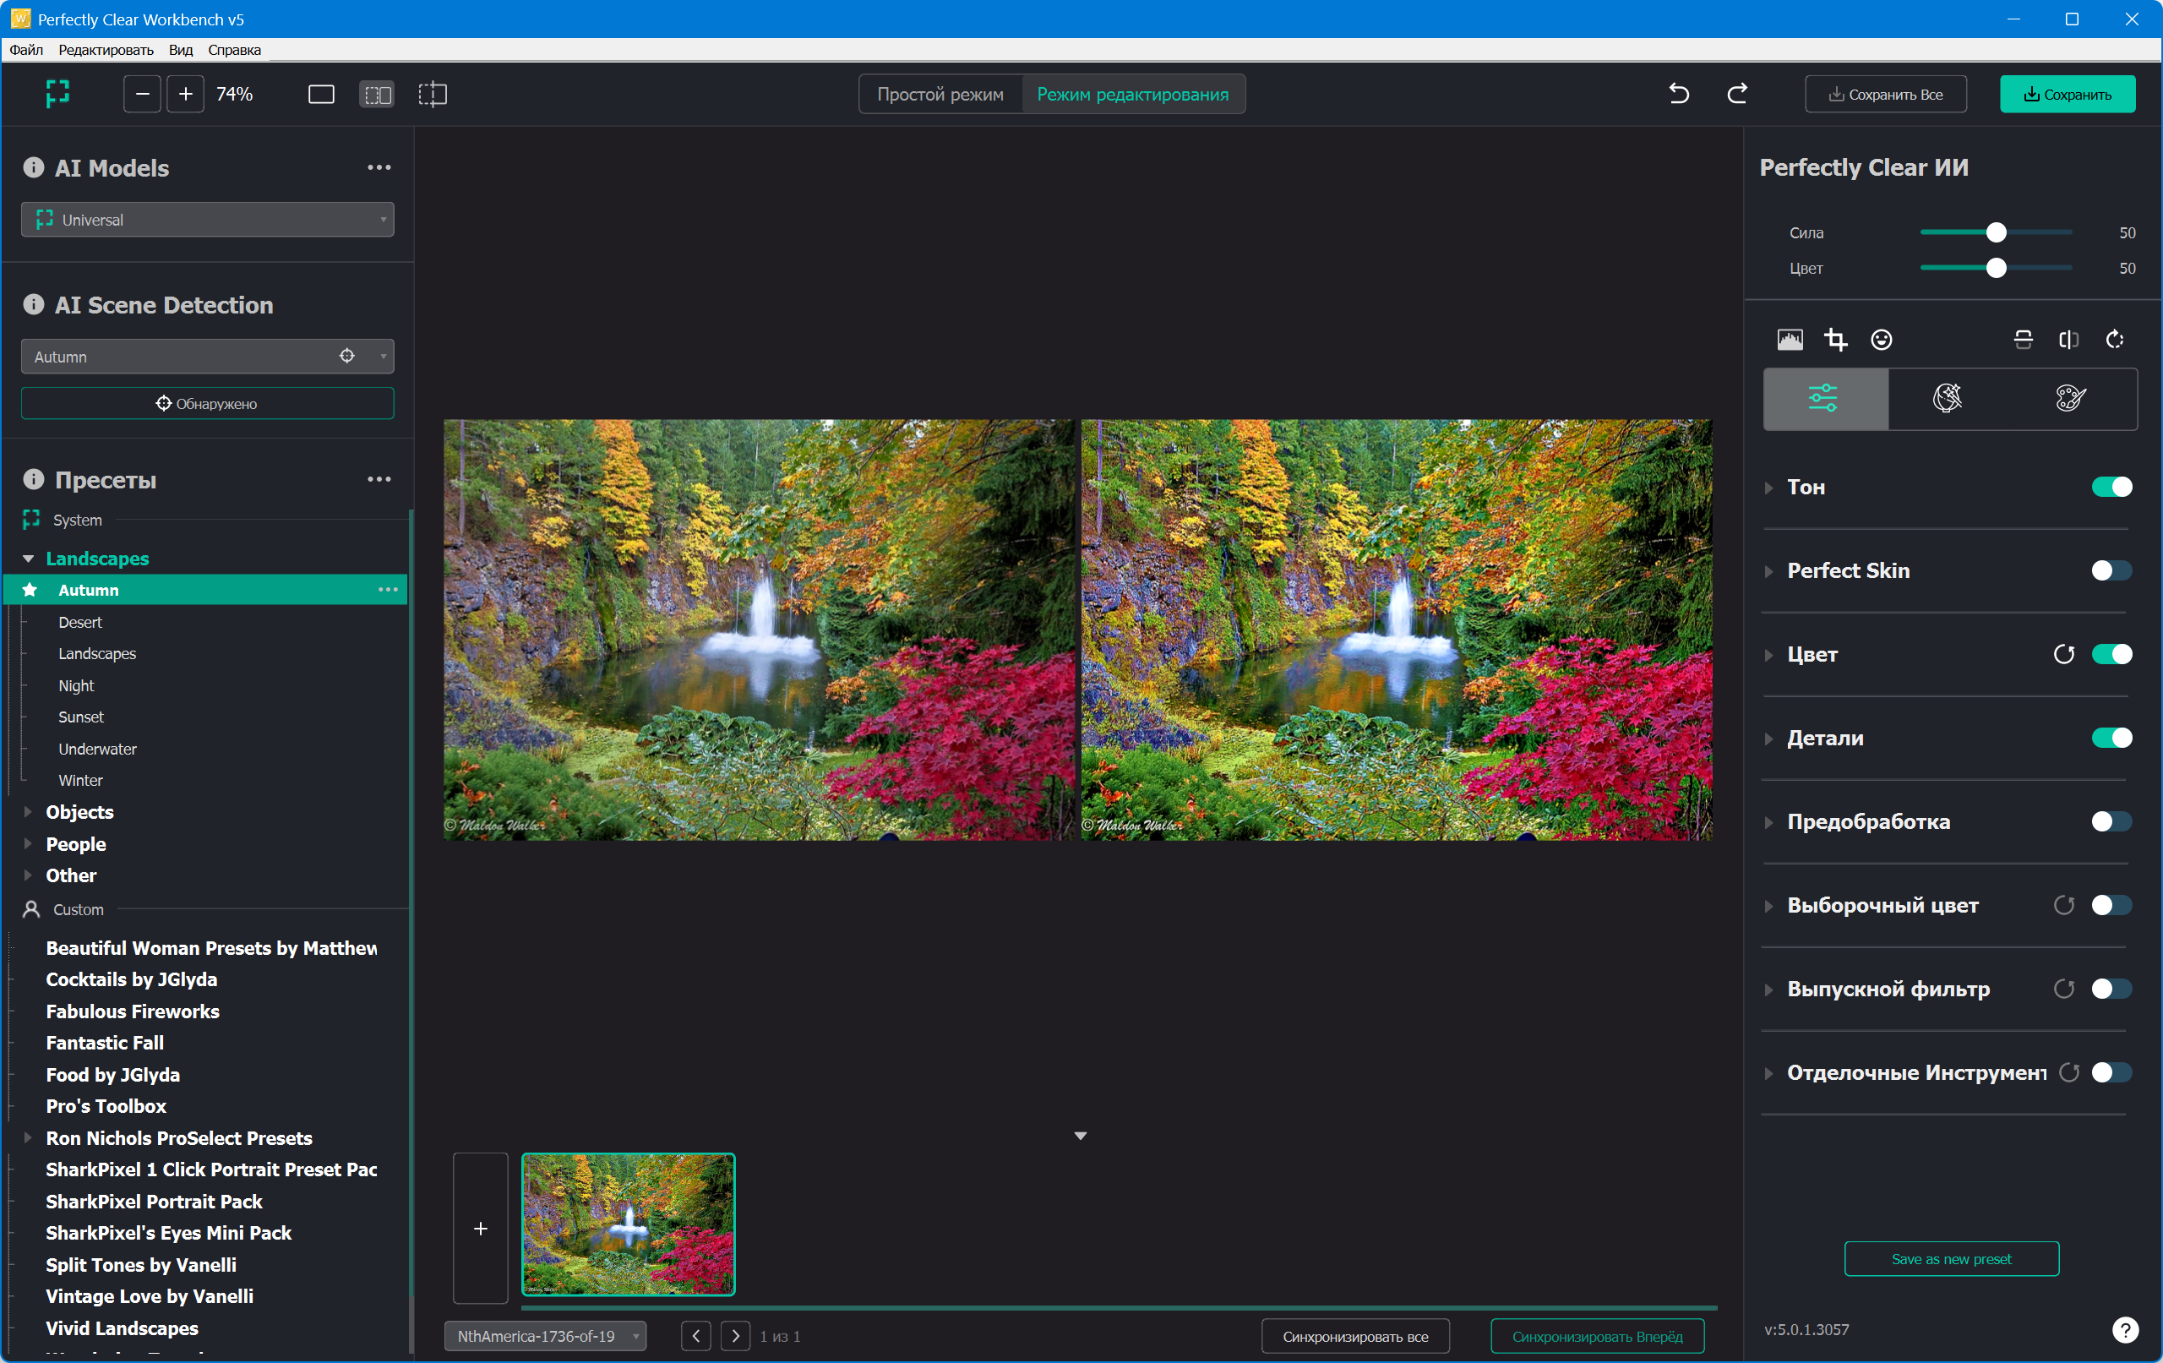Click Синхронизировать все button
The width and height of the screenshot is (2163, 1363).
1354,1336
